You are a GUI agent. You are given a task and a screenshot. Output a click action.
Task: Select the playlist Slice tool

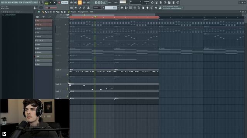tap(56, 12)
